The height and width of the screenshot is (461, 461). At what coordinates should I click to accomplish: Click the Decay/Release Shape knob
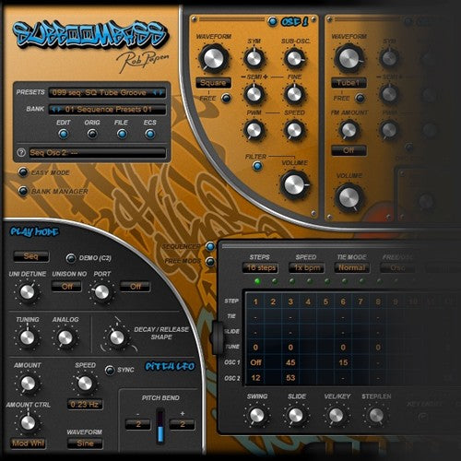coord(117,337)
